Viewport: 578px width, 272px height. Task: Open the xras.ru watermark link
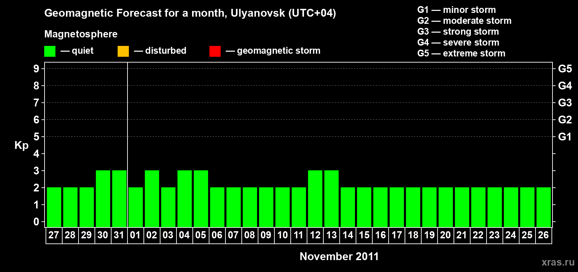coord(558,262)
